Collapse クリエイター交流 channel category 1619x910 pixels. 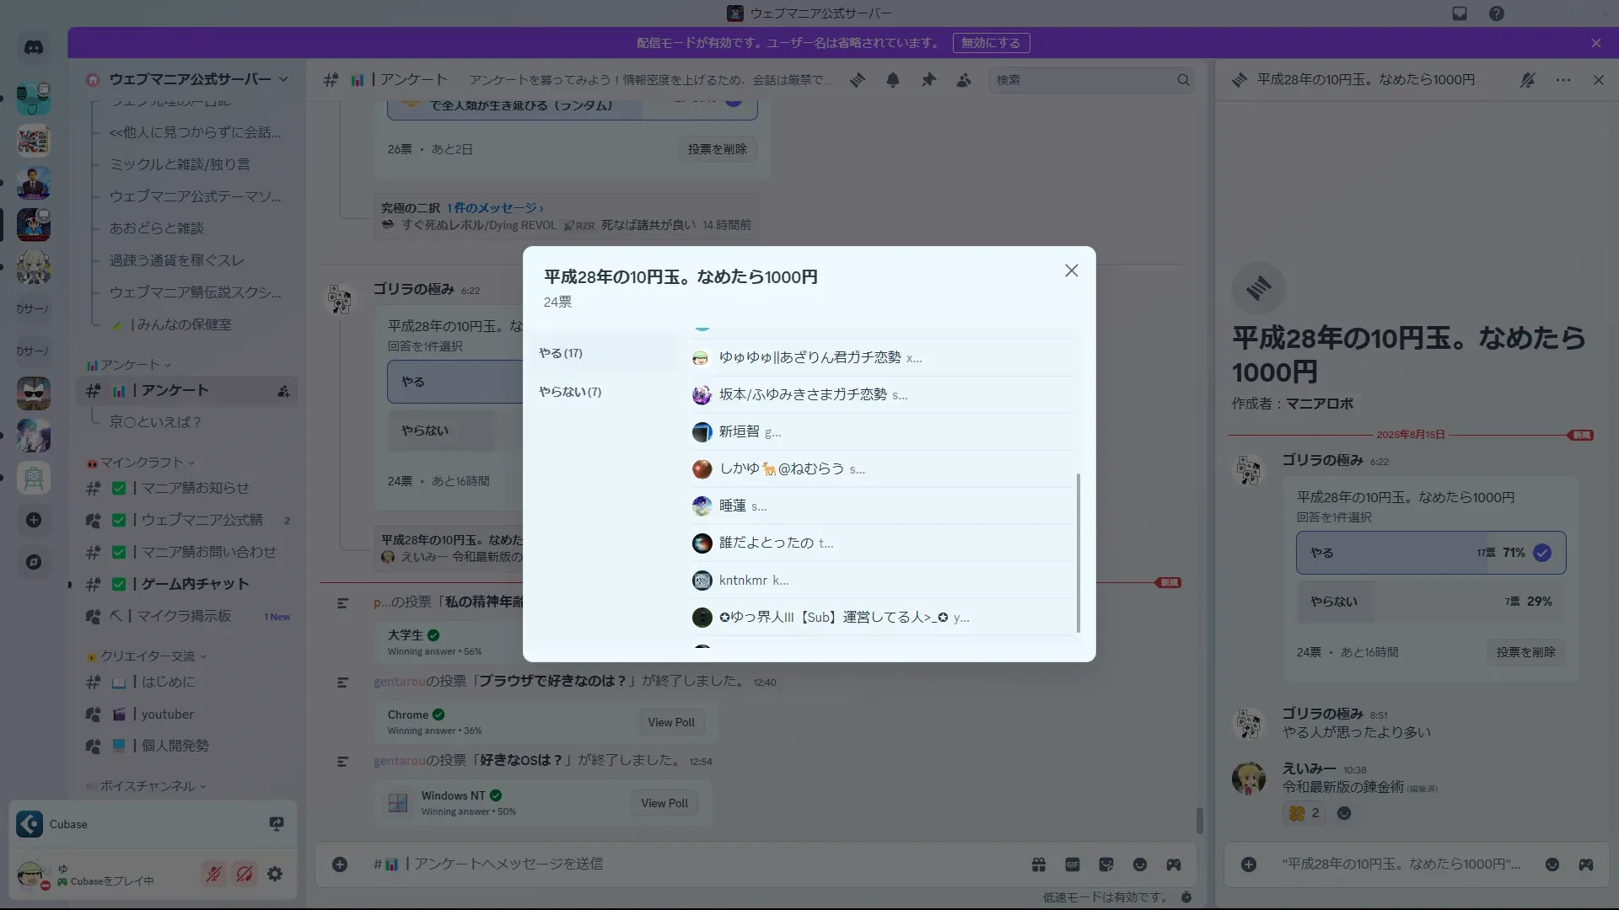point(148,656)
